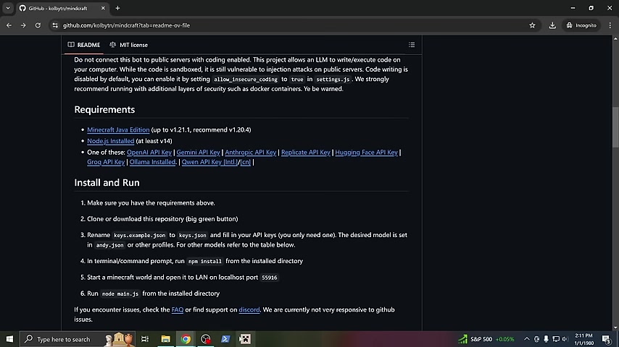Follow the Groq API Key link

106,162
